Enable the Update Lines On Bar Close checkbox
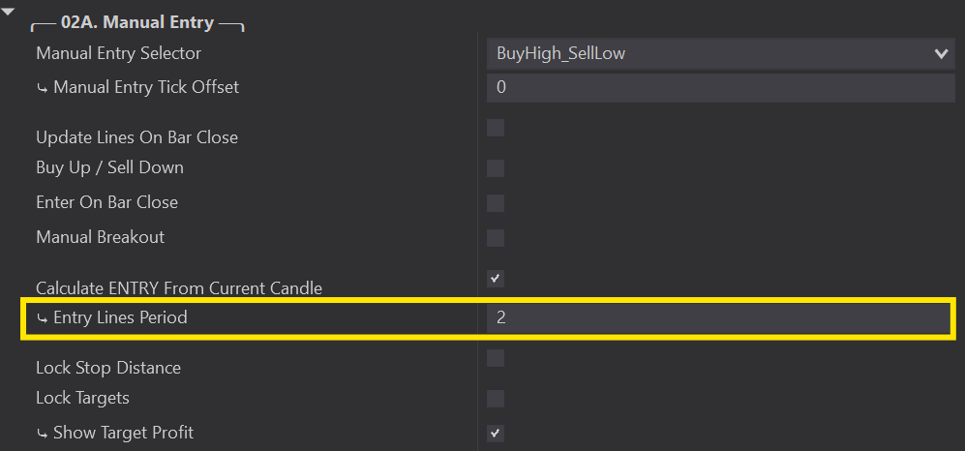The width and height of the screenshot is (965, 451). (x=496, y=128)
